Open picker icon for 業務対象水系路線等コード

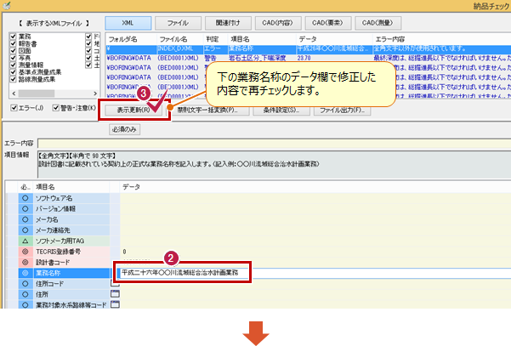coord(116,305)
